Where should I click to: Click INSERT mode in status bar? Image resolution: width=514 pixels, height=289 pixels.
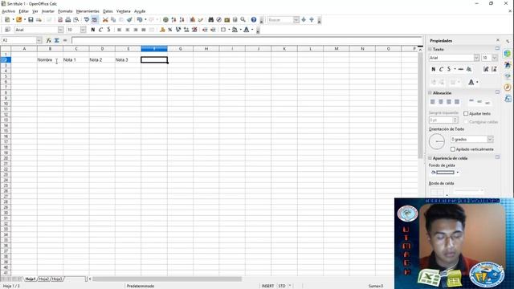pos(267,286)
